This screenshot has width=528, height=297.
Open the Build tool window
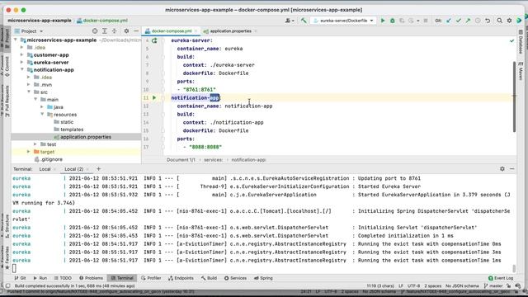pyautogui.click(x=209, y=278)
